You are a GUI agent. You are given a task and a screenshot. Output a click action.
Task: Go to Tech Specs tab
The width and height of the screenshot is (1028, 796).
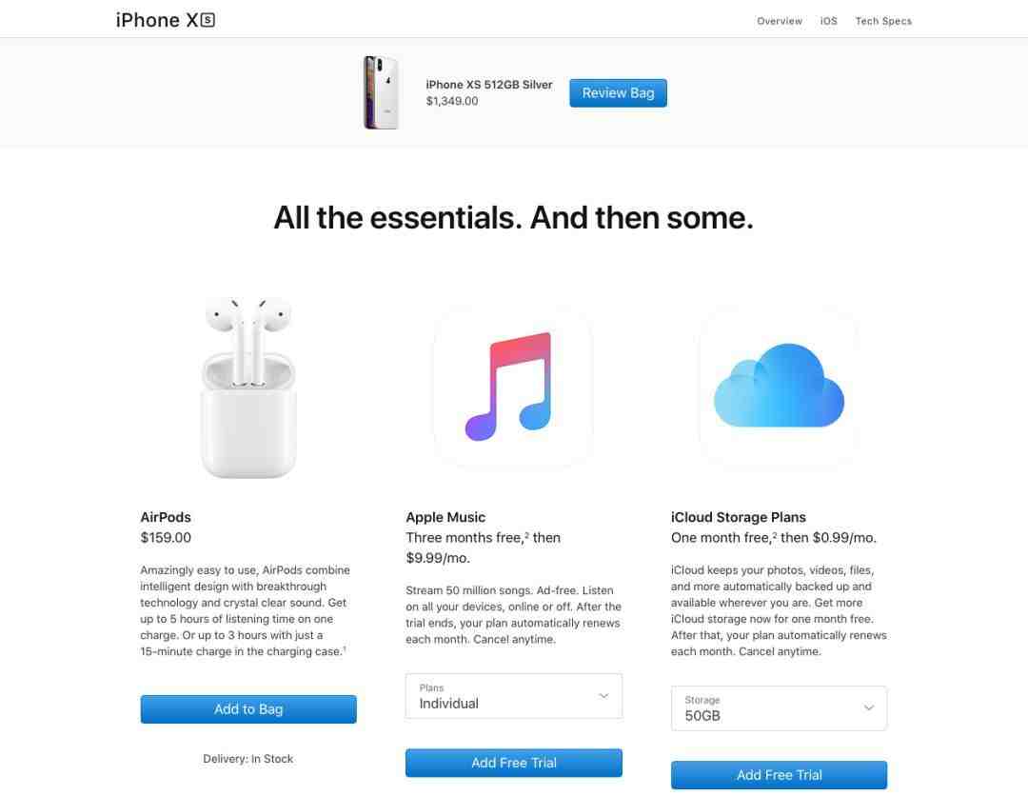pos(883,21)
